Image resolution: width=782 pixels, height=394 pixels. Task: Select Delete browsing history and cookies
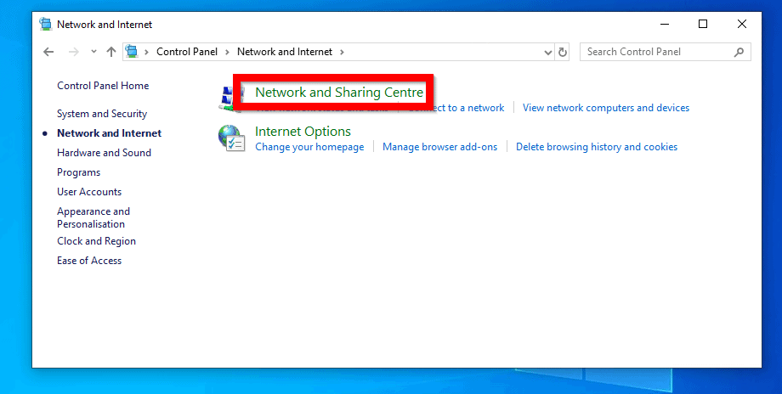tap(596, 147)
